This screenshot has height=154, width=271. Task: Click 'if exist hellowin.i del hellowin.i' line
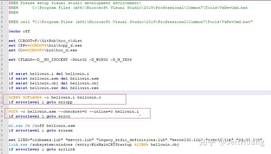(x=49, y=74)
